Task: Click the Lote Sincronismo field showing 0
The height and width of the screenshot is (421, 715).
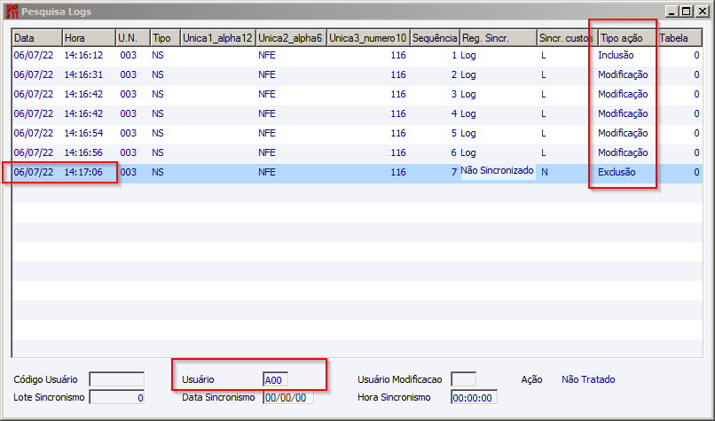Action: coord(117,397)
